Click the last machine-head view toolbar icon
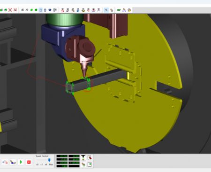211x172 pixels. coord(98,10)
